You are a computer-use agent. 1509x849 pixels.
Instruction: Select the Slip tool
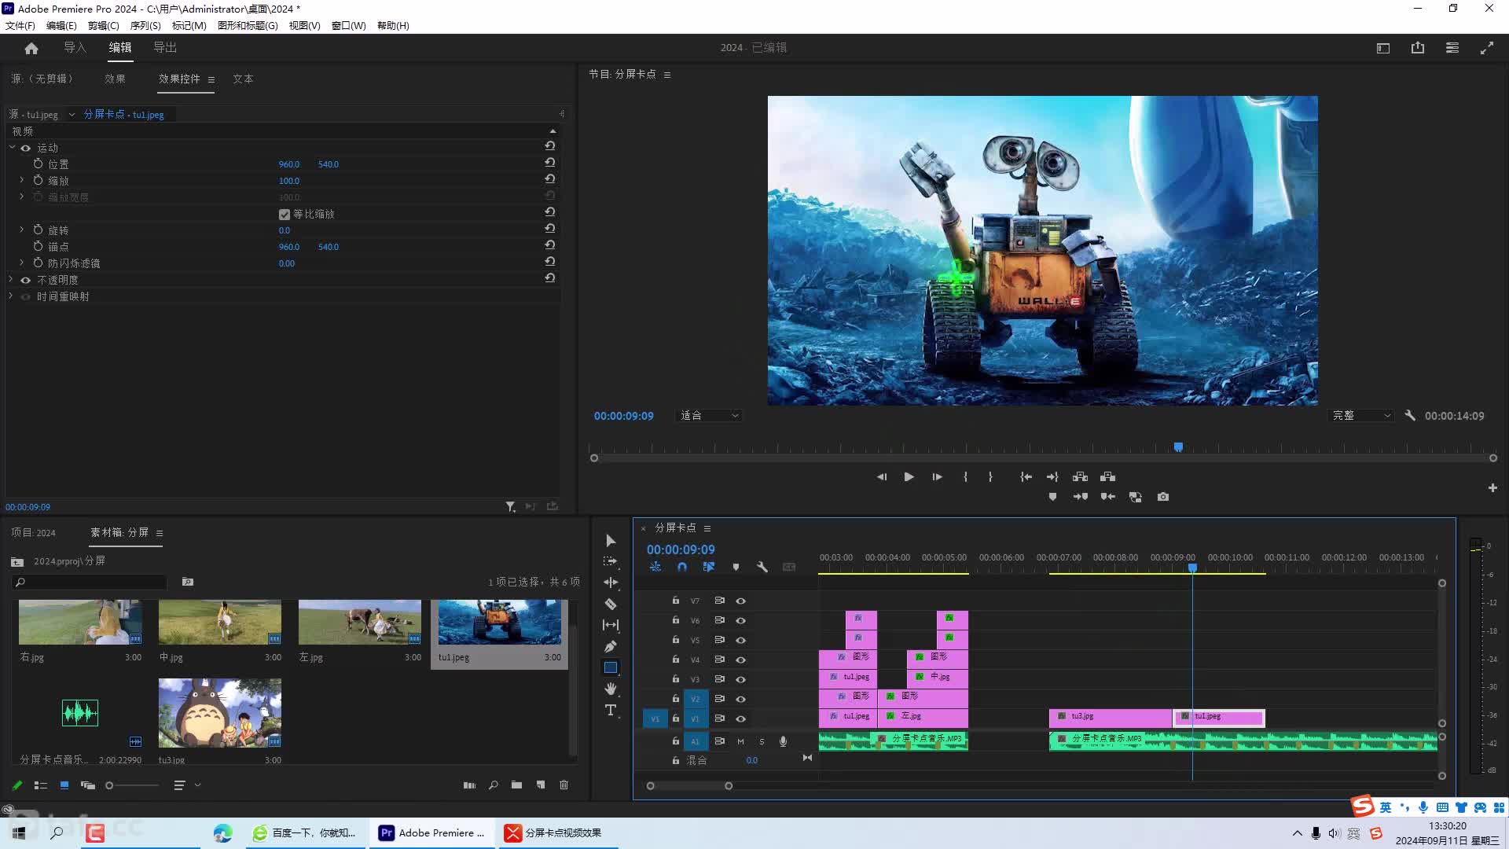point(611,625)
